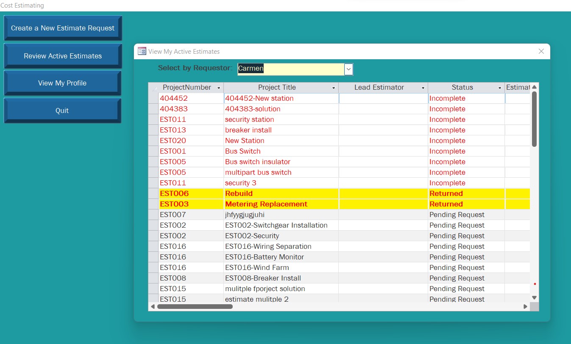Image resolution: width=571 pixels, height=344 pixels.
Task: Click the Lead Estimator cell for 404452-New station
Action: click(x=383, y=98)
